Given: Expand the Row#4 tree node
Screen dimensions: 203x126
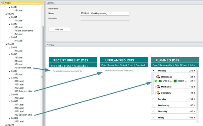Looking at the screenshot, I should [5, 125].
